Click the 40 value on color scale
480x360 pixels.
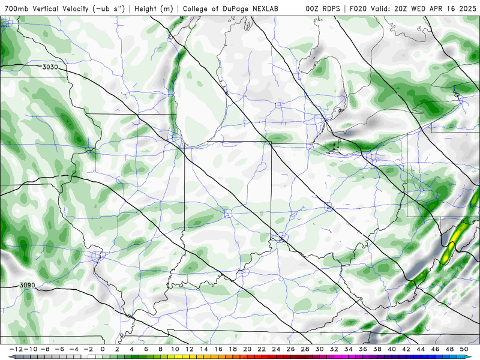point(392,349)
